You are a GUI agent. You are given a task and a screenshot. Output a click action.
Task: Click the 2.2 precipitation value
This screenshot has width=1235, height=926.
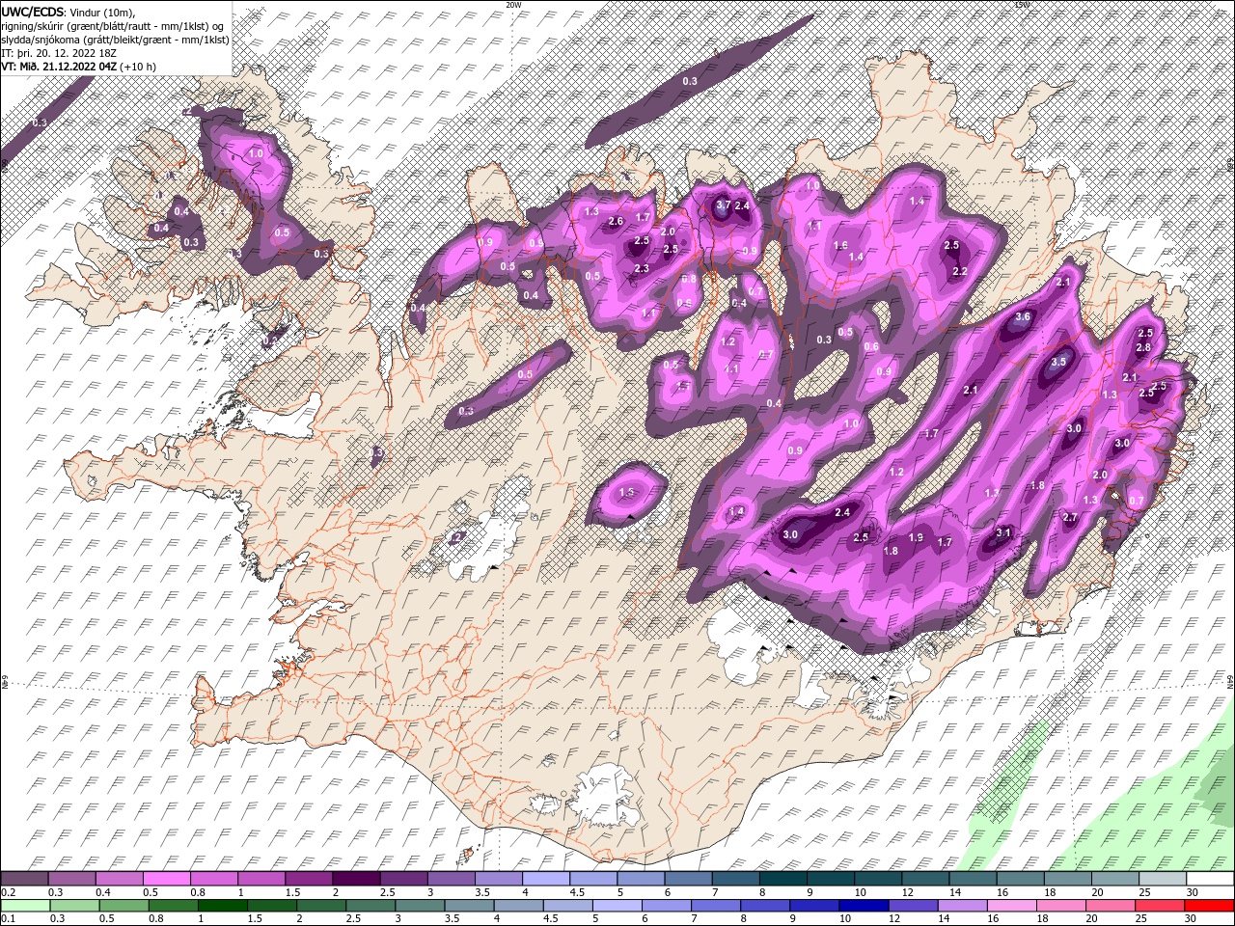(959, 272)
